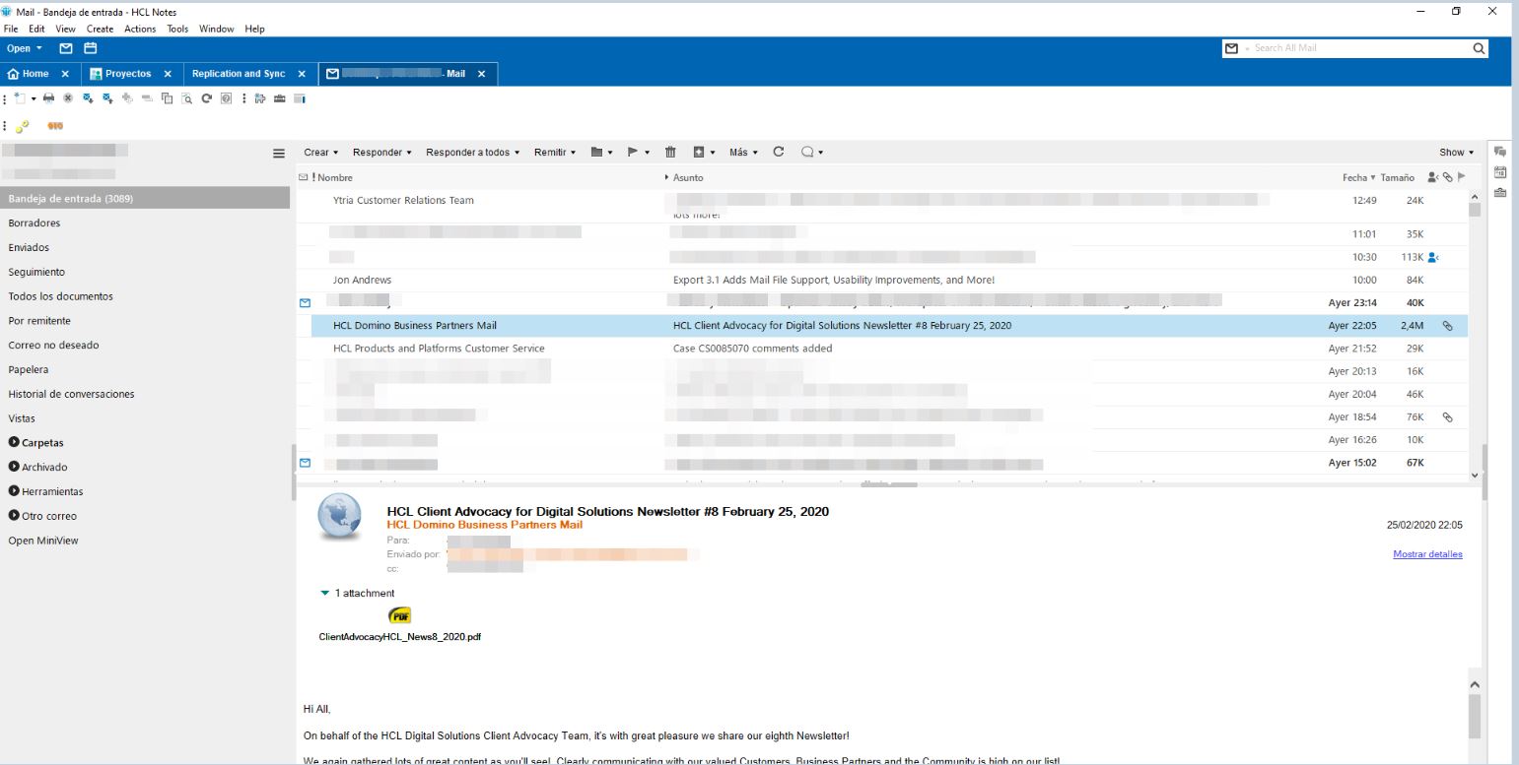This screenshot has width=1519, height=765.
Task: Open the flag follow-up dropdown
Action: (x=639, y=152)
